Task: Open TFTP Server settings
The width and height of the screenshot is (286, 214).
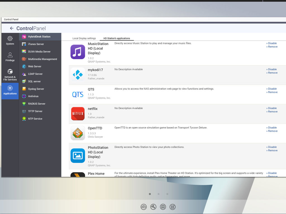Action: pos(40,111)
